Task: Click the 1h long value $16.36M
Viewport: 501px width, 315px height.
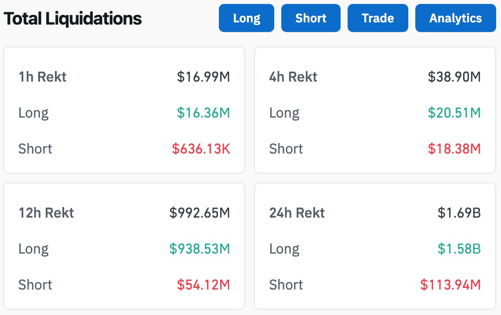Action: coord(203,113)
